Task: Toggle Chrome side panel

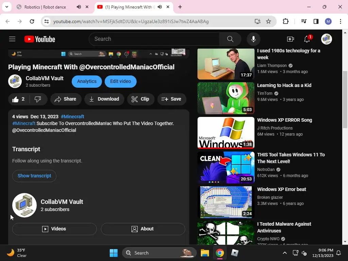Action: click(316, 21)
